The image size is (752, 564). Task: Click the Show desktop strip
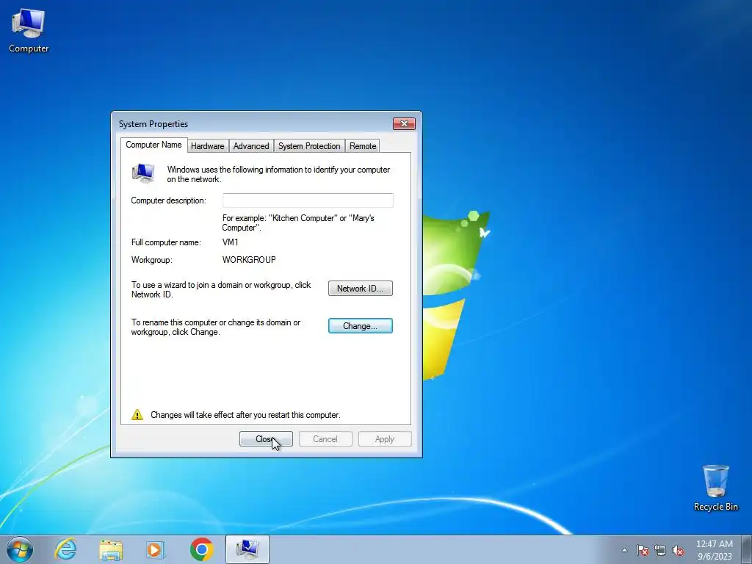pos(747,549)
